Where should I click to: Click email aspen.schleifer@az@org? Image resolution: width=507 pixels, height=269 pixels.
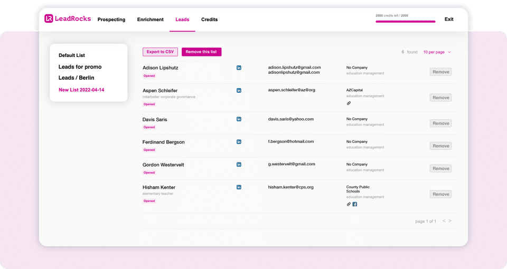(x=292, y=90)
